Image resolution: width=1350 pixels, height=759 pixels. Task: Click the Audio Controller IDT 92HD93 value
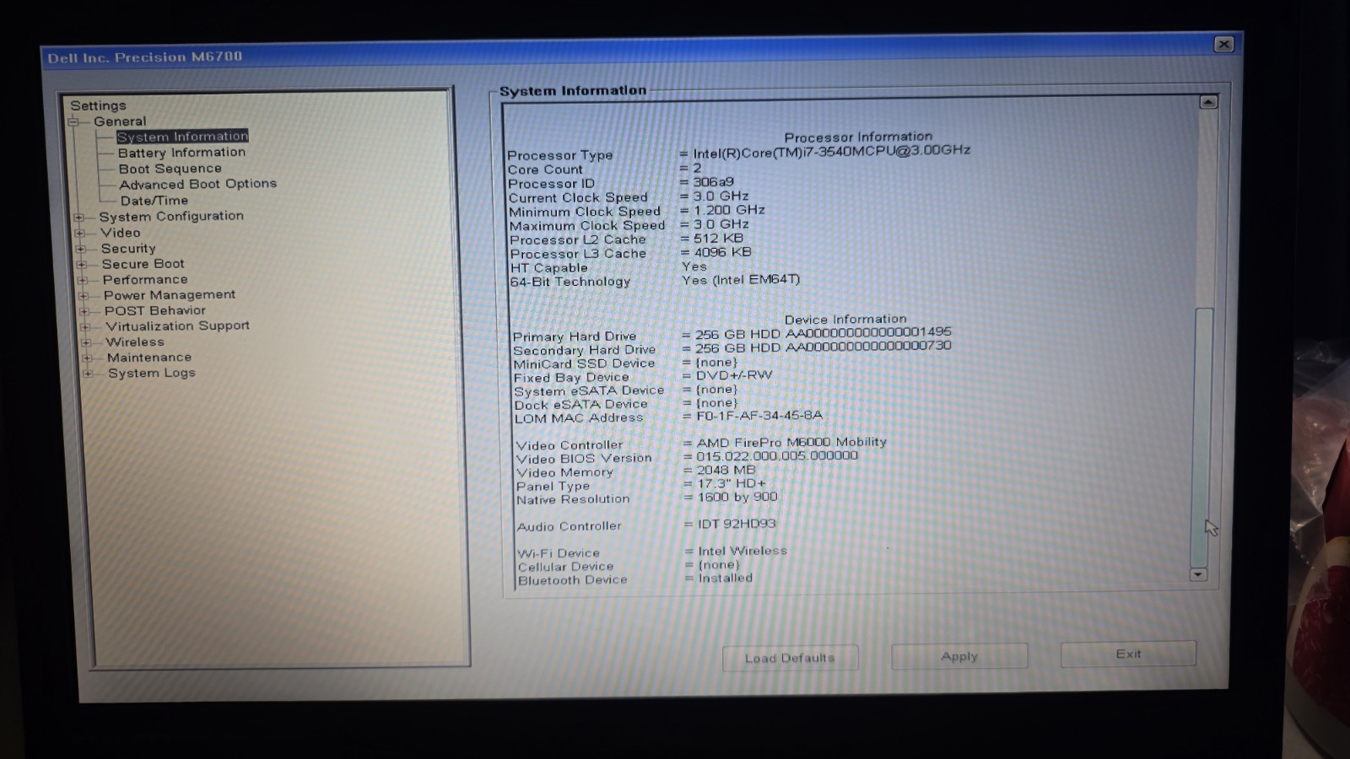pos(737,524)
